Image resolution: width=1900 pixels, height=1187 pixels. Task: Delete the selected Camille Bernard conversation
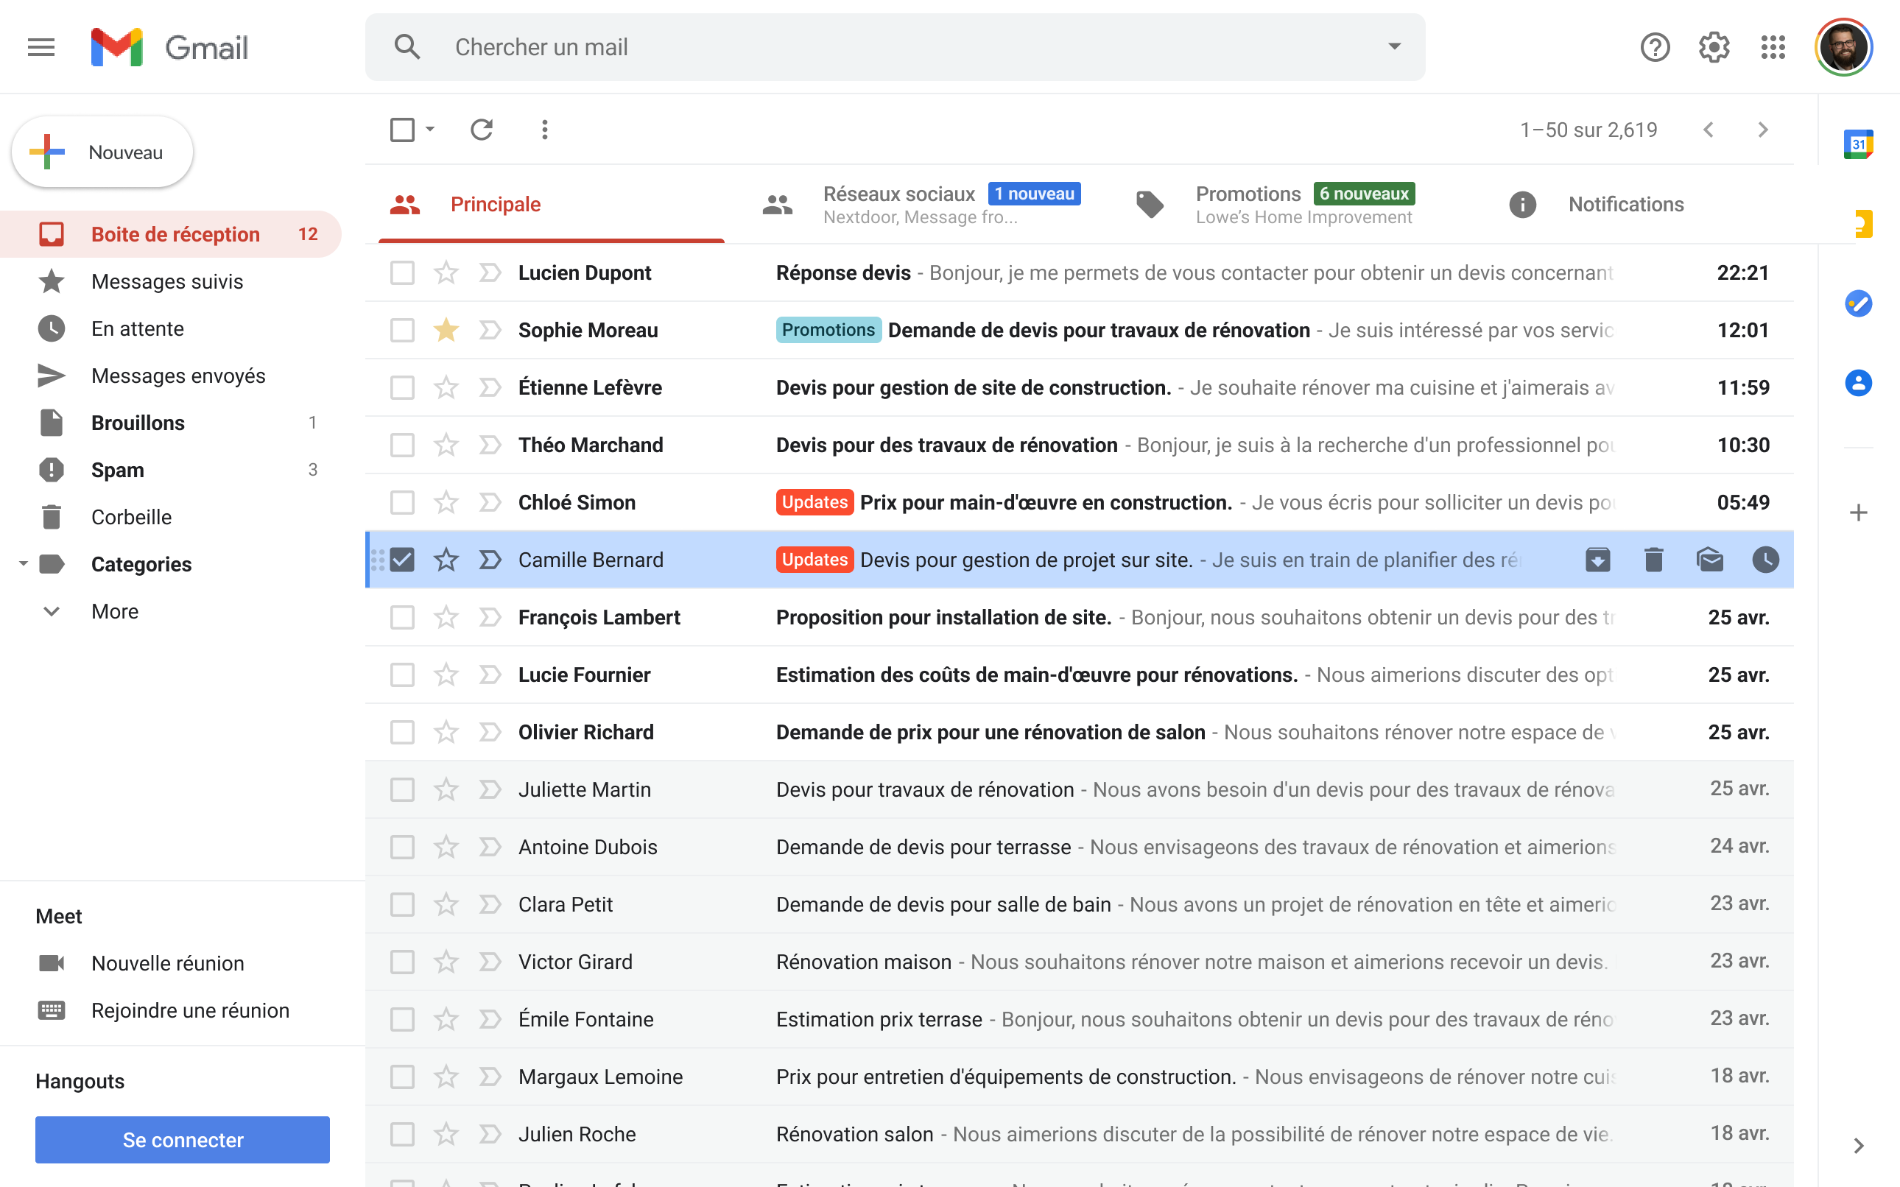click(1654, 560)
